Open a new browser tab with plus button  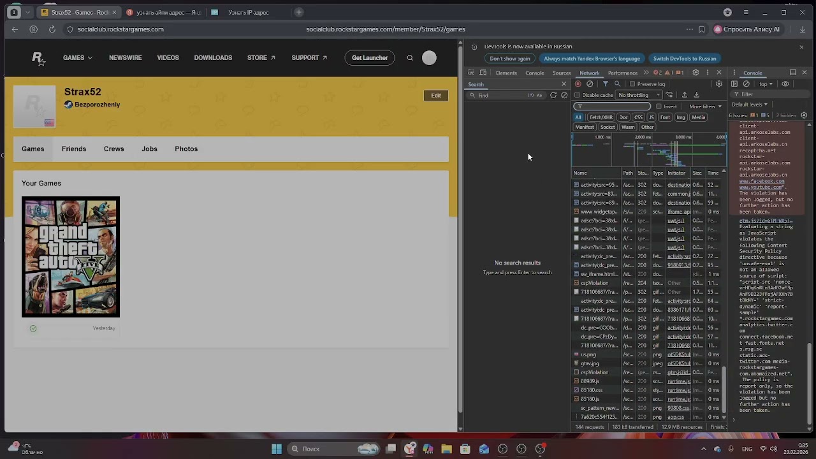[299, 12]
